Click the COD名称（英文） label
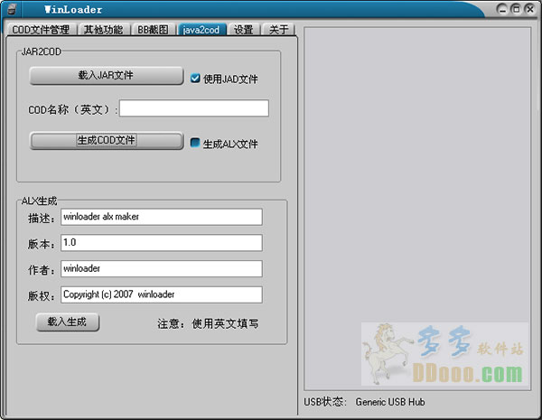Image resolution: width=542 pixels, height=420 pixels. point(72,109)
